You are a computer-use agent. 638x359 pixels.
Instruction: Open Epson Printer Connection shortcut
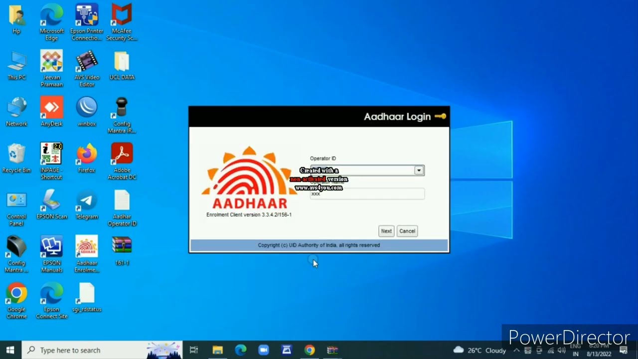pyautogui.click(x=87, y=22)
